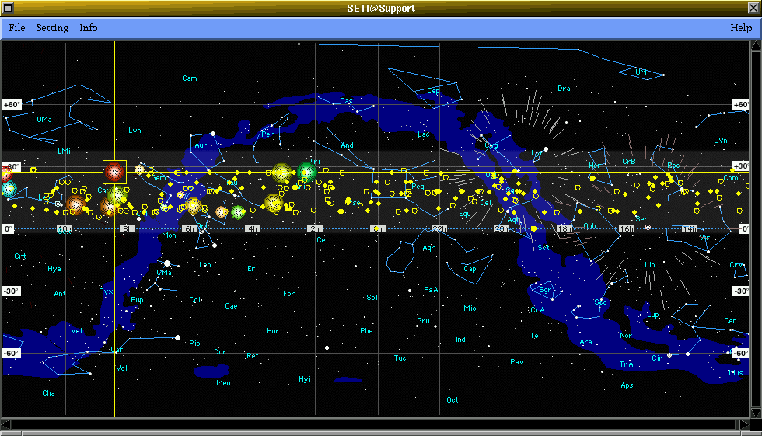Click the 'Mon' constellation label
The height and width of the screenshot is (436, 762).
click(170, 235)
